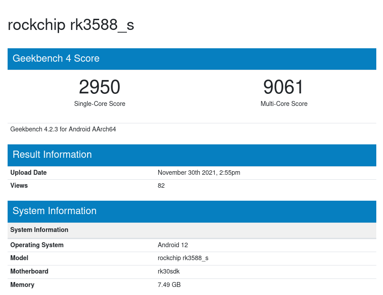Click the Multi-Core Score label
The image size is (383, 295).
284,104
